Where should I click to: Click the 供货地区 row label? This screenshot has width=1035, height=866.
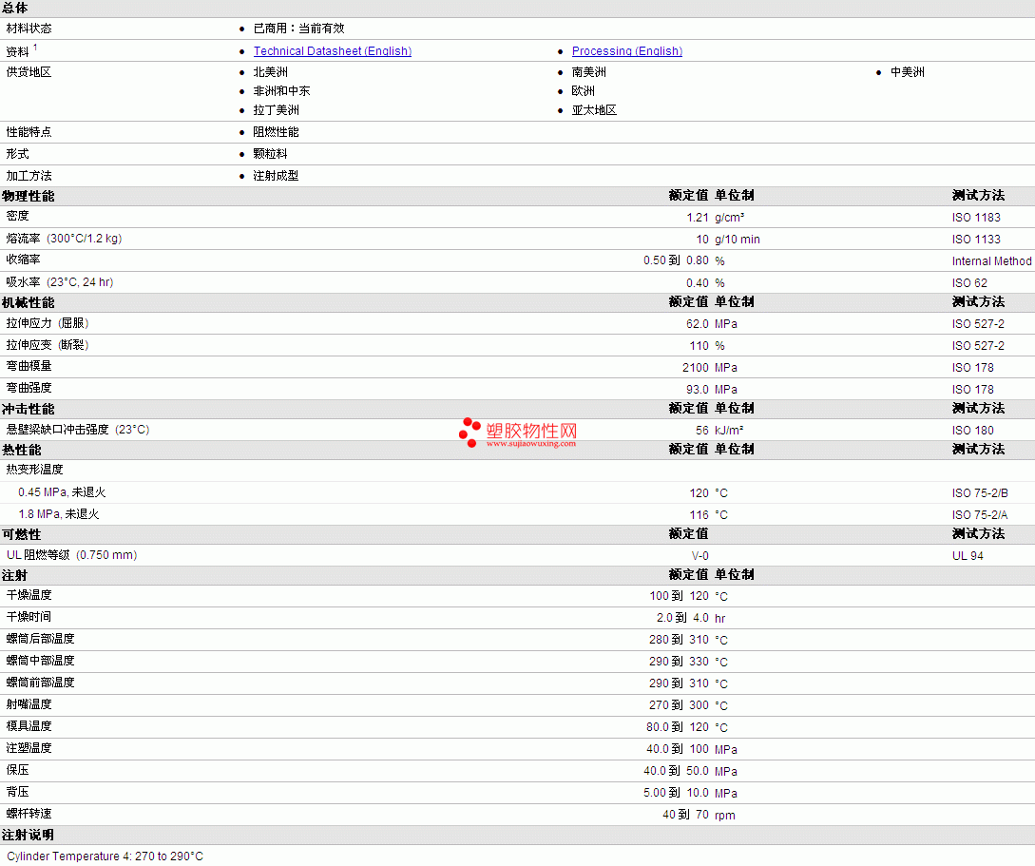(29, 72)
